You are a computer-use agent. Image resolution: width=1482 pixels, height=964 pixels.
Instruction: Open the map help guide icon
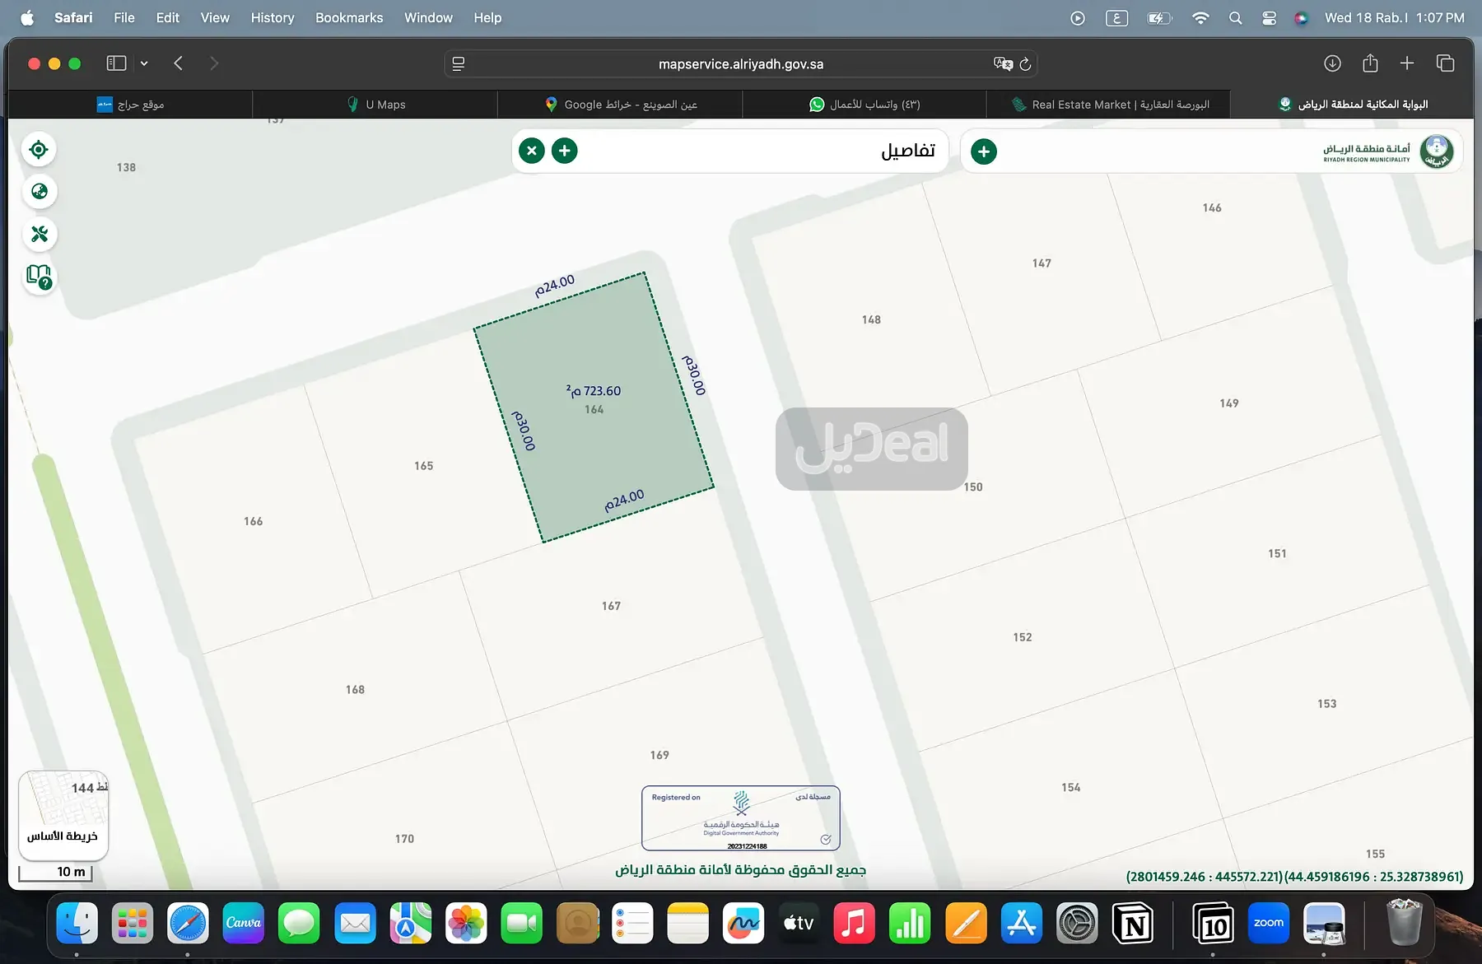pyautogui.click(x=39, y=277)
